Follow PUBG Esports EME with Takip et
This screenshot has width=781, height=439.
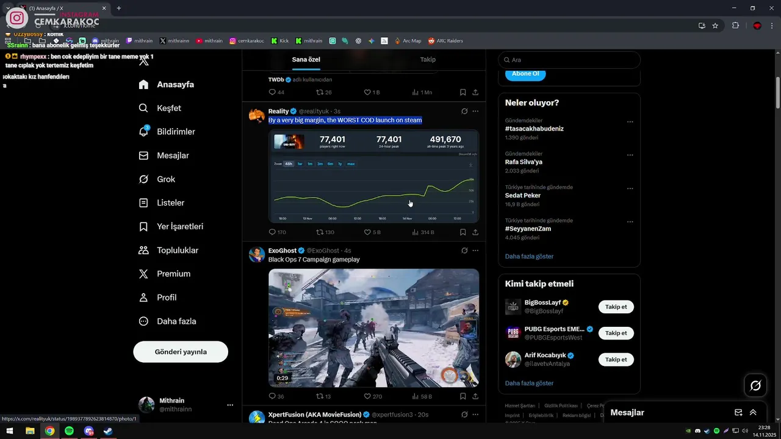click(616, 333)
